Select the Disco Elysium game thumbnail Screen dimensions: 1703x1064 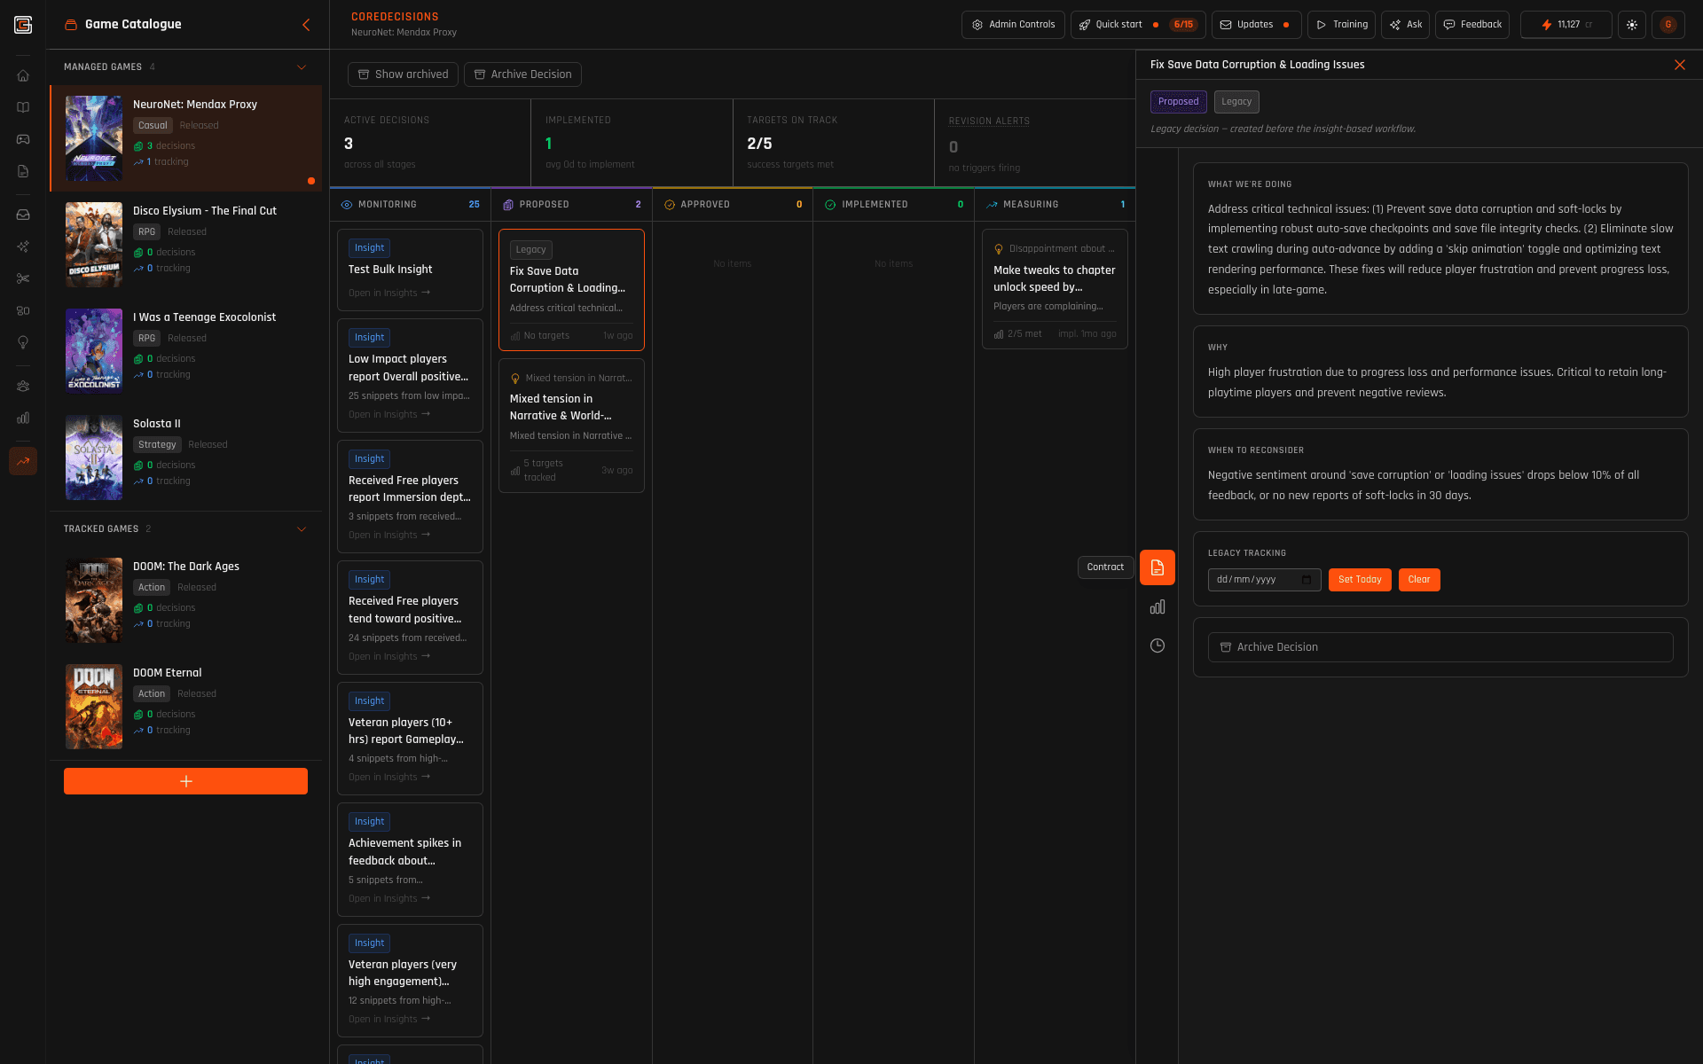tap(94, 245)
